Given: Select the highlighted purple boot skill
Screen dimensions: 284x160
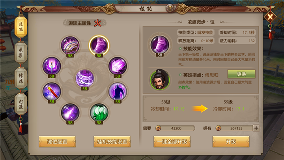Looking at the screenshot, I should point(99,45).
